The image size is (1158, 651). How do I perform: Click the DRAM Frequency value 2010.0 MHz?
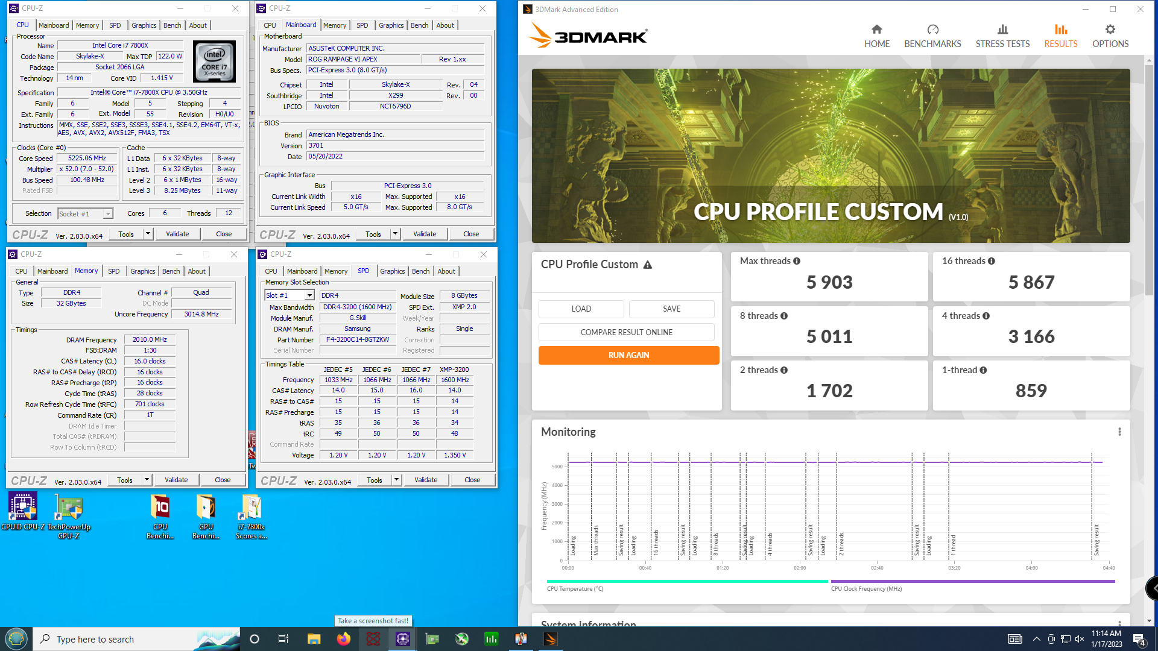(150, 340)
